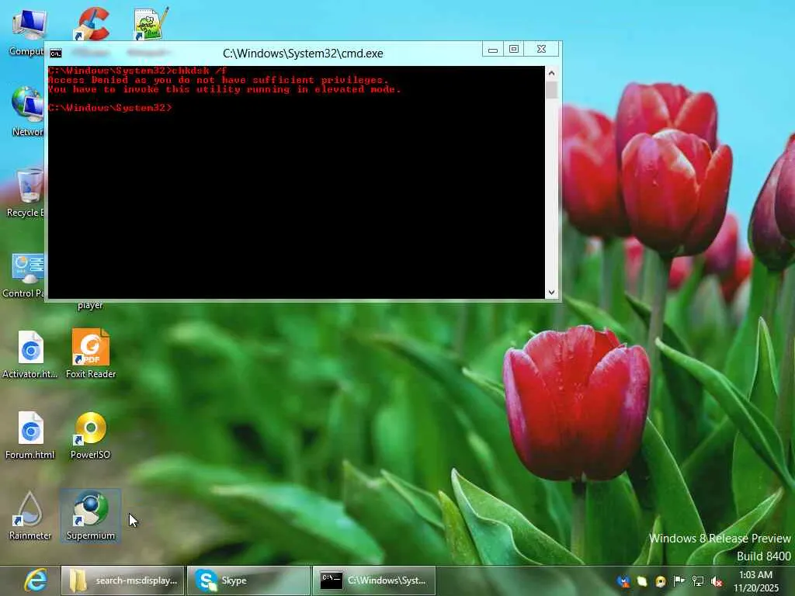
Task: Open the Supermium browser shortcut
Action: [90, 515]
